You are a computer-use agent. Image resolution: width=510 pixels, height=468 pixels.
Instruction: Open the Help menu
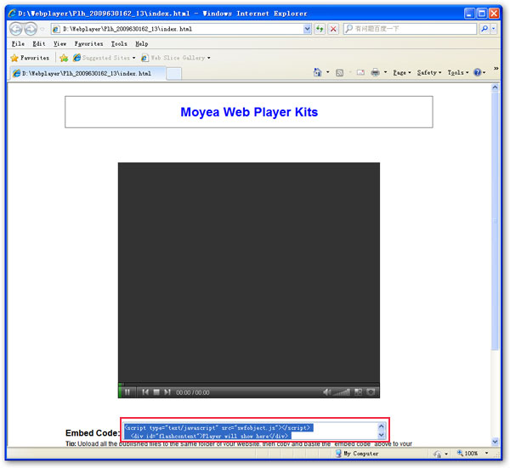pos(141,43)
